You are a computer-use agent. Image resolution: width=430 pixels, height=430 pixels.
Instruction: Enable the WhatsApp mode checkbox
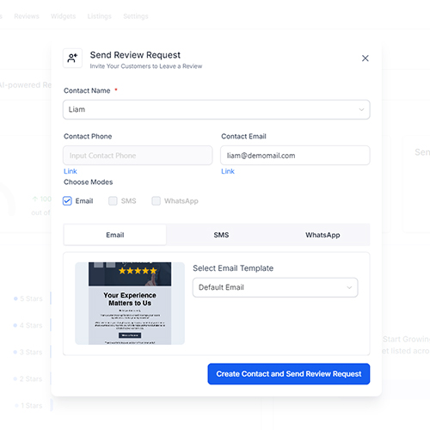(157, 201)
